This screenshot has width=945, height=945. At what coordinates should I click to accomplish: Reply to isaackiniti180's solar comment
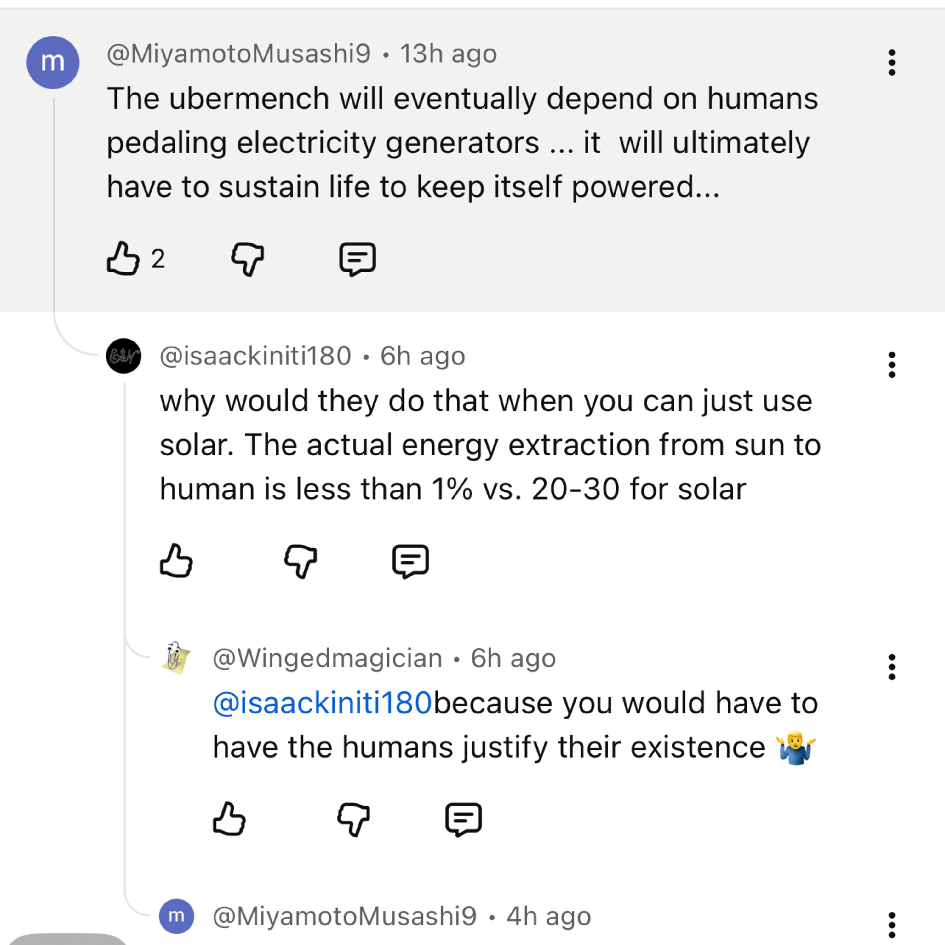[410, 561]
